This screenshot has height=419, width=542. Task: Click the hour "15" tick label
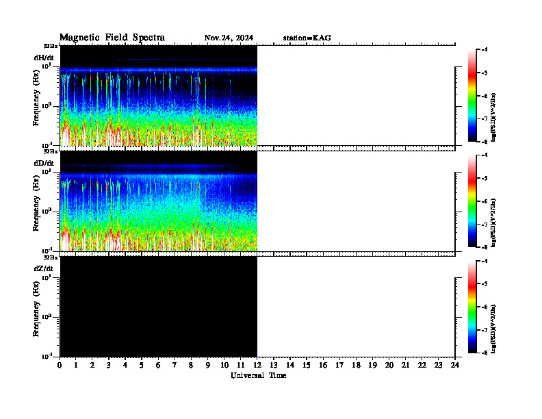(x=307, y=365)
